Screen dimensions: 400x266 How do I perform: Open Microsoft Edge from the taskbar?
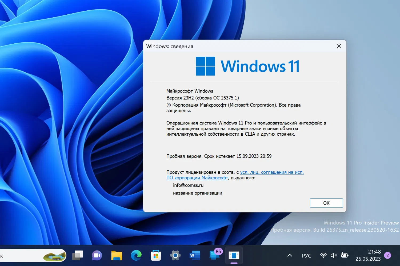136,255
